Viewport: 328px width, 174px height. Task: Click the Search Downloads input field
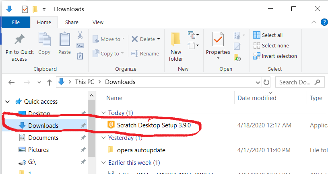pyautogui.click(x=295, y=82)
